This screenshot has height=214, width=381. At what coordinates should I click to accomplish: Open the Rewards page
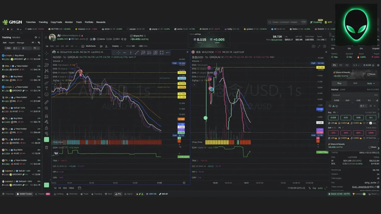click(x=101, y=22)
